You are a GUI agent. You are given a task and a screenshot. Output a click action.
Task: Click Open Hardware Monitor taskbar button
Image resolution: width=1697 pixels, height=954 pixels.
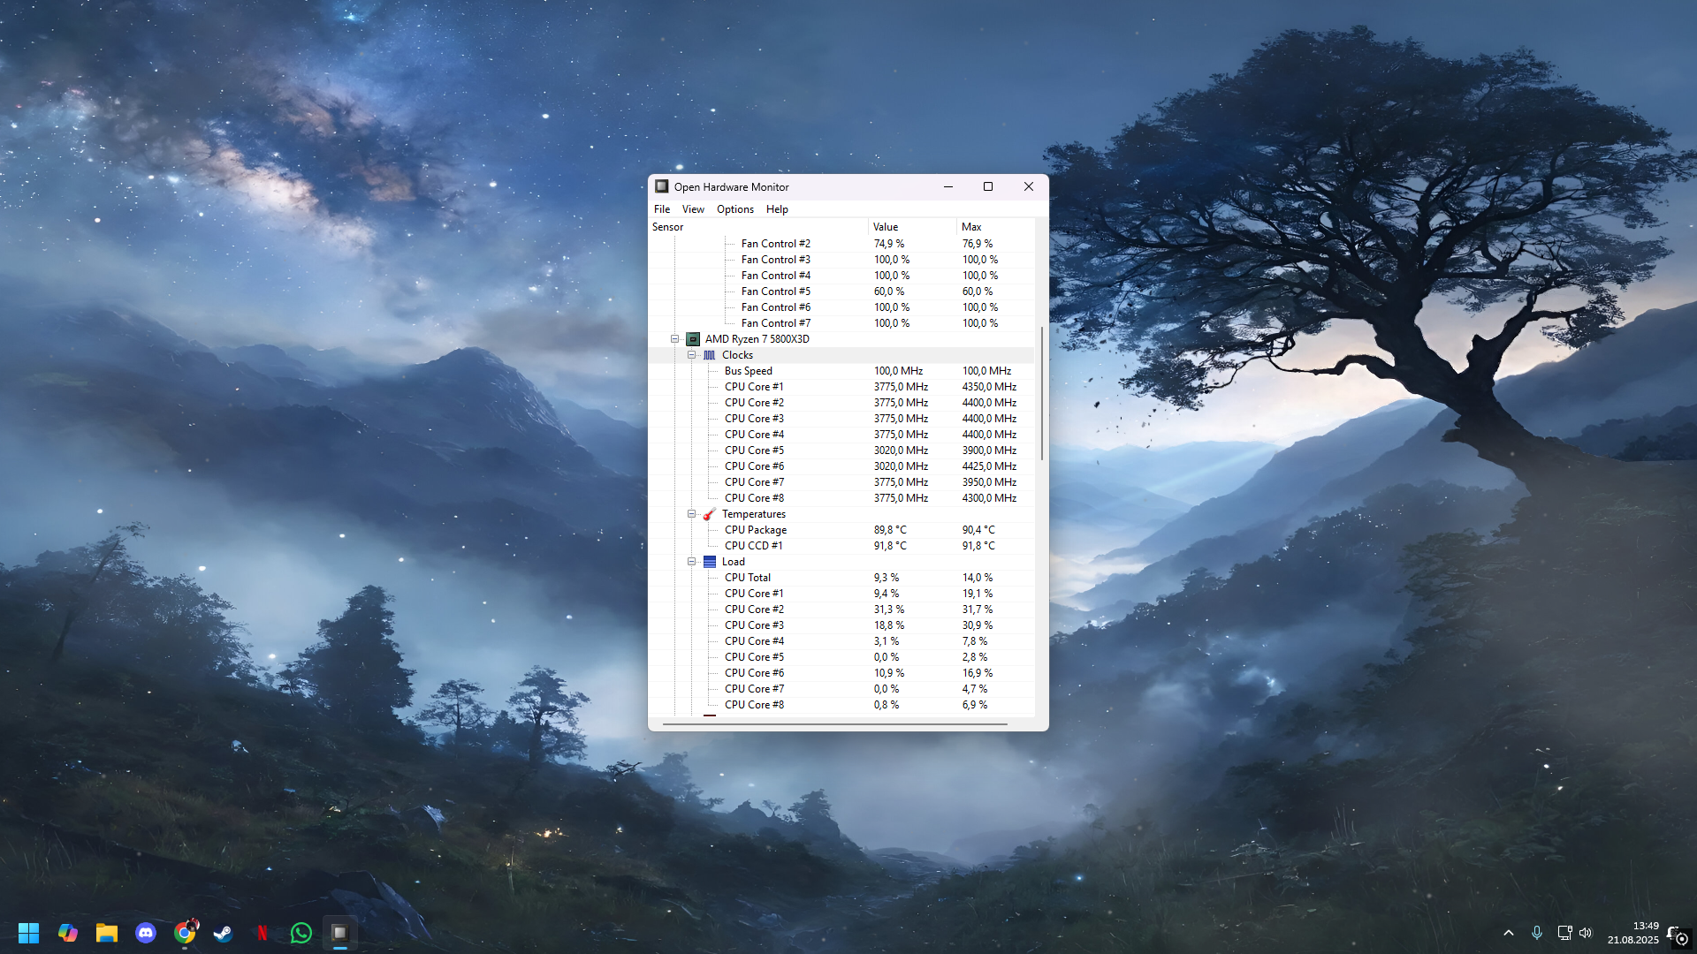pyautogui.click(x=340, y=933)
